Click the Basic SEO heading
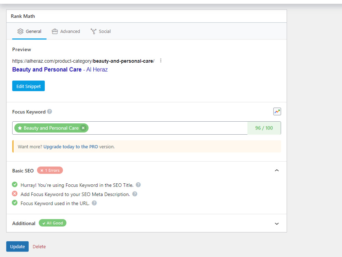The height and width of the screenshot is (257, 342). pyautogui.click(x=23, y=171)
